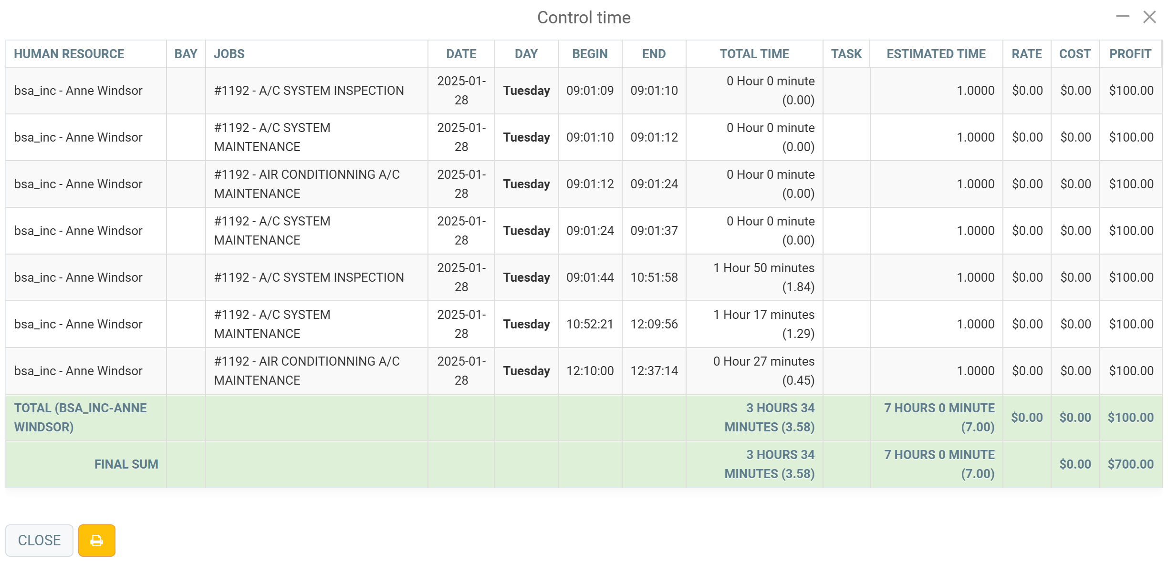Click the CLOSE button
The image size is (1168, 562).
[x=39, y=540]
